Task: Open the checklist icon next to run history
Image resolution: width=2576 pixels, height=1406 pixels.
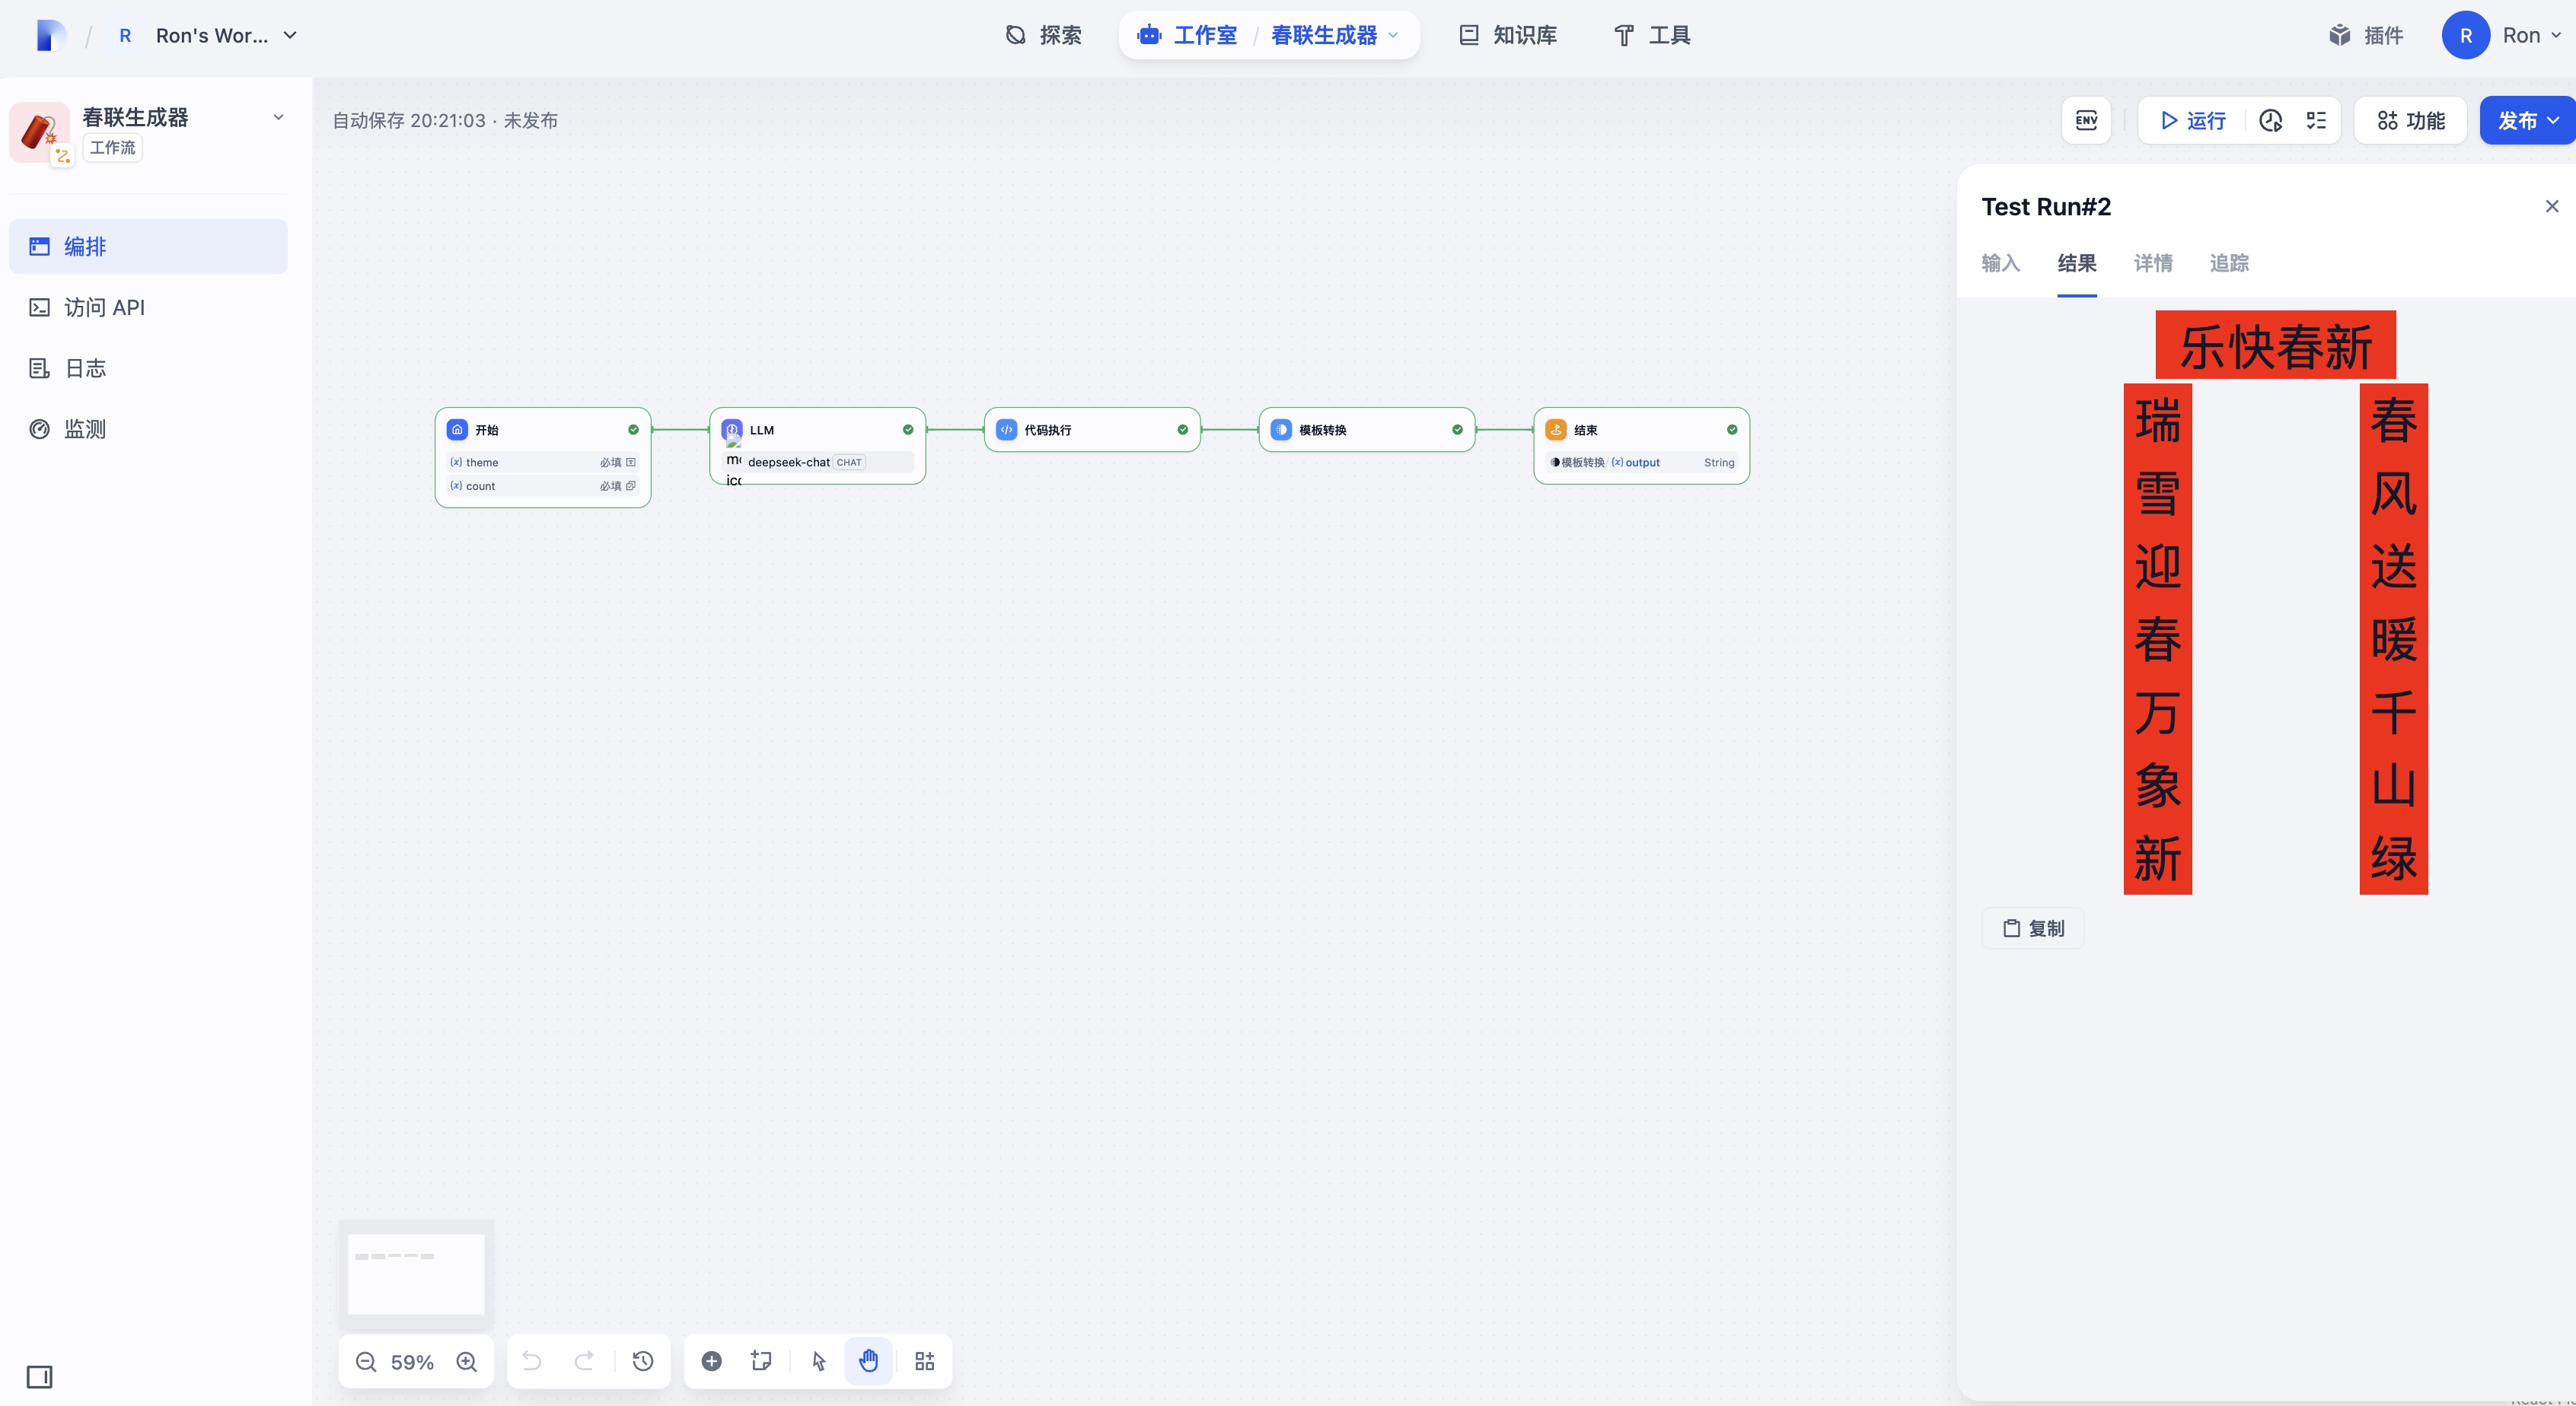Action: (x=2316, y=120)
